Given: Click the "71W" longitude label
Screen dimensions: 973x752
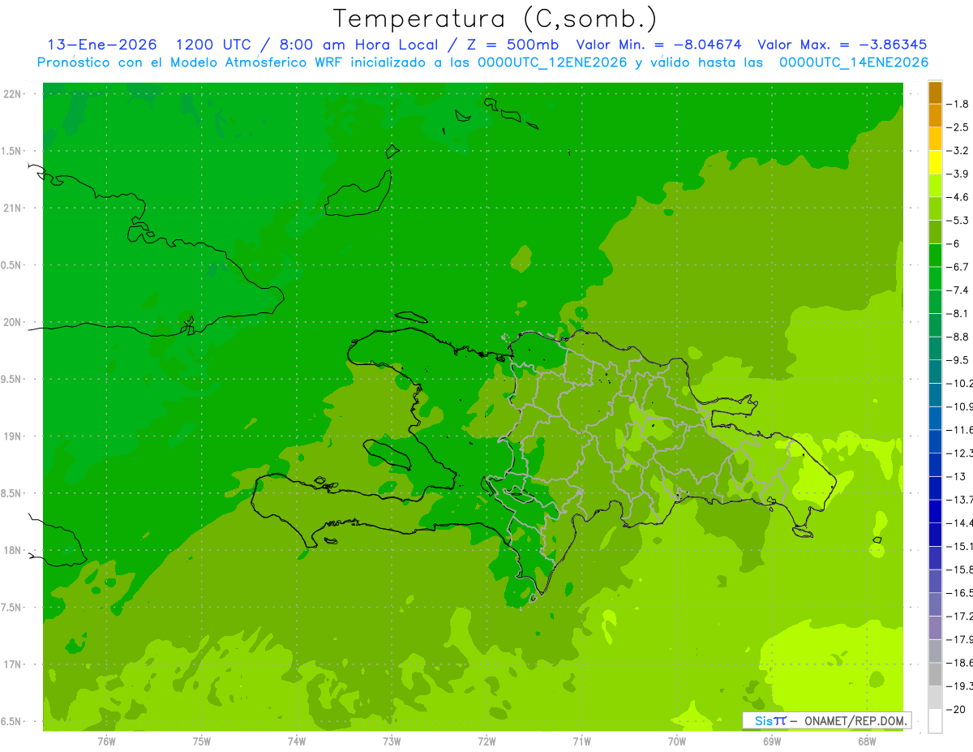Looking at the screenshot, I should click(581, 741).
